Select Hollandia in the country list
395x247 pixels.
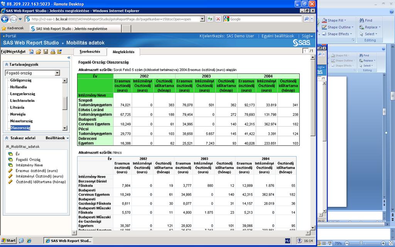click(x=19, y=87)
